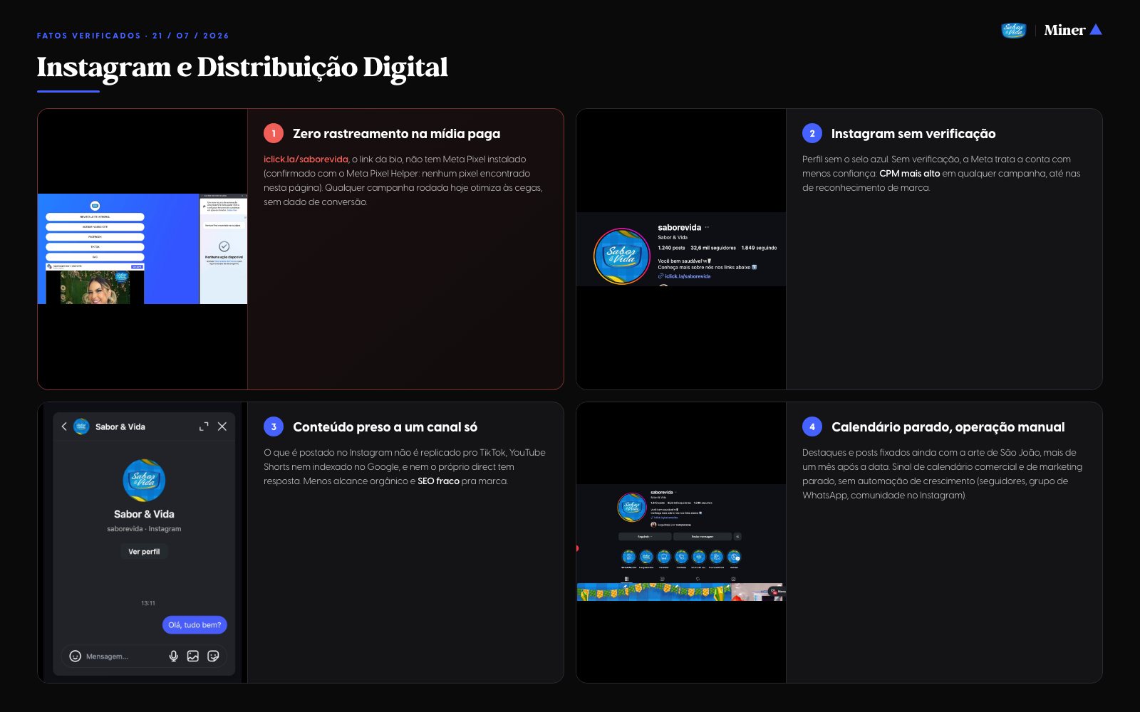Click 'saborevida · Instagram' subtitle in chat

[x=144, y=529]
